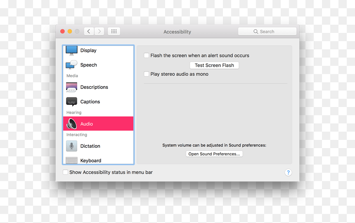Screen dimensions: 355x223
Task: Select Descriptions label in the list
Action: pos(94,87)
